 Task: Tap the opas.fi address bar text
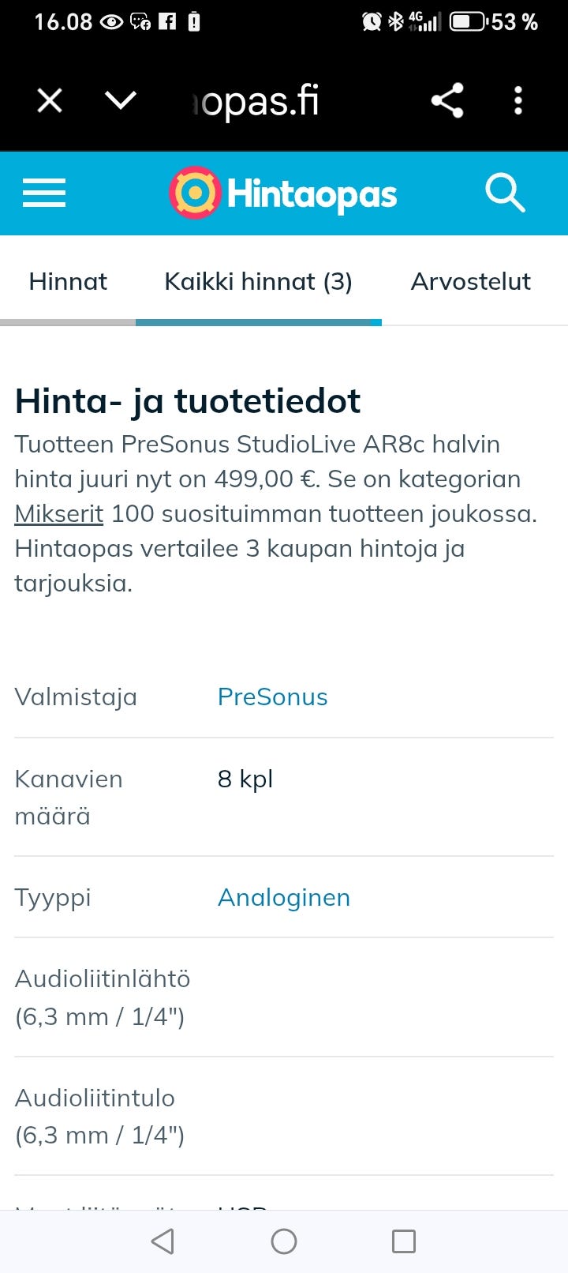coord(256,101)
